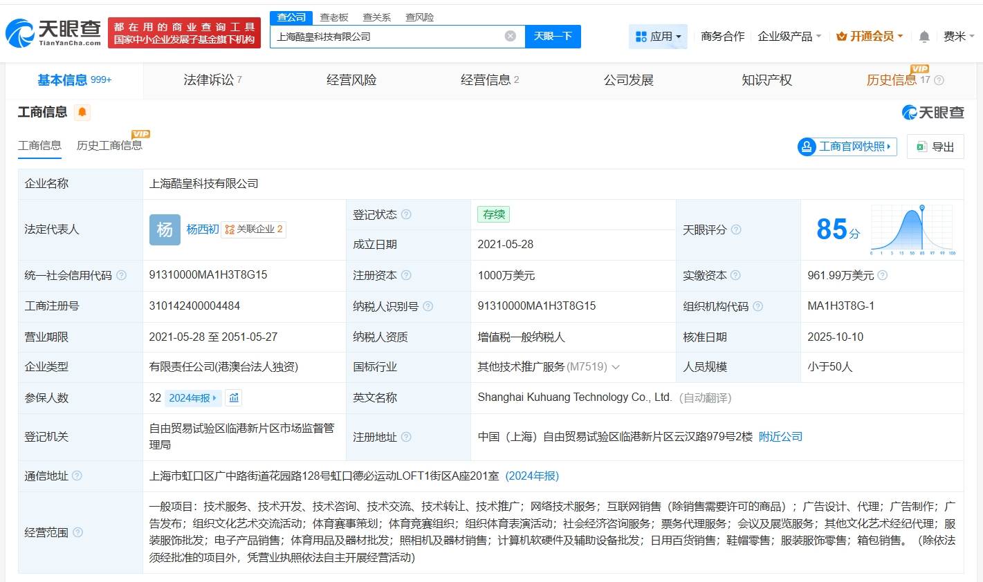Select the 查老板 search tab

tap(333, 17)
